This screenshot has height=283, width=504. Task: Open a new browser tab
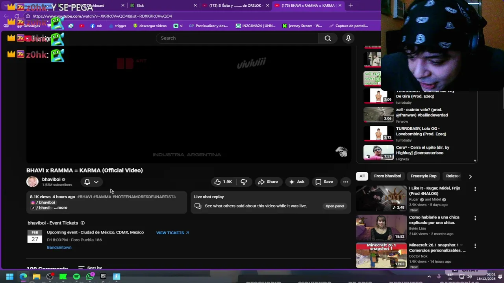350,6
